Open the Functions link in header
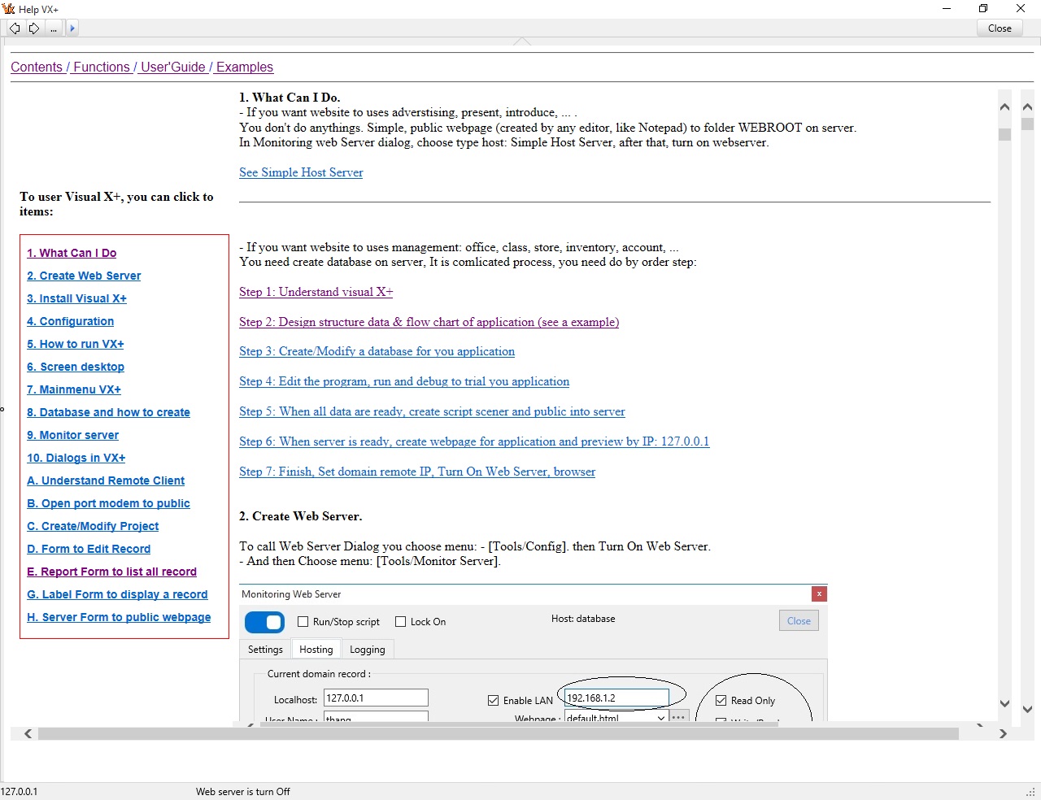The height and width of the screenshot is (800, 1041). click(x=102, y=67)
